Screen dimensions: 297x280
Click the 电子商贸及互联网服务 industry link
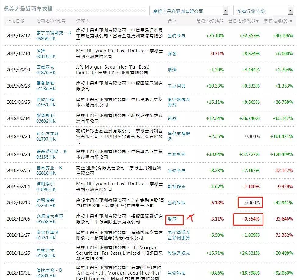click(x=179, y=235)
